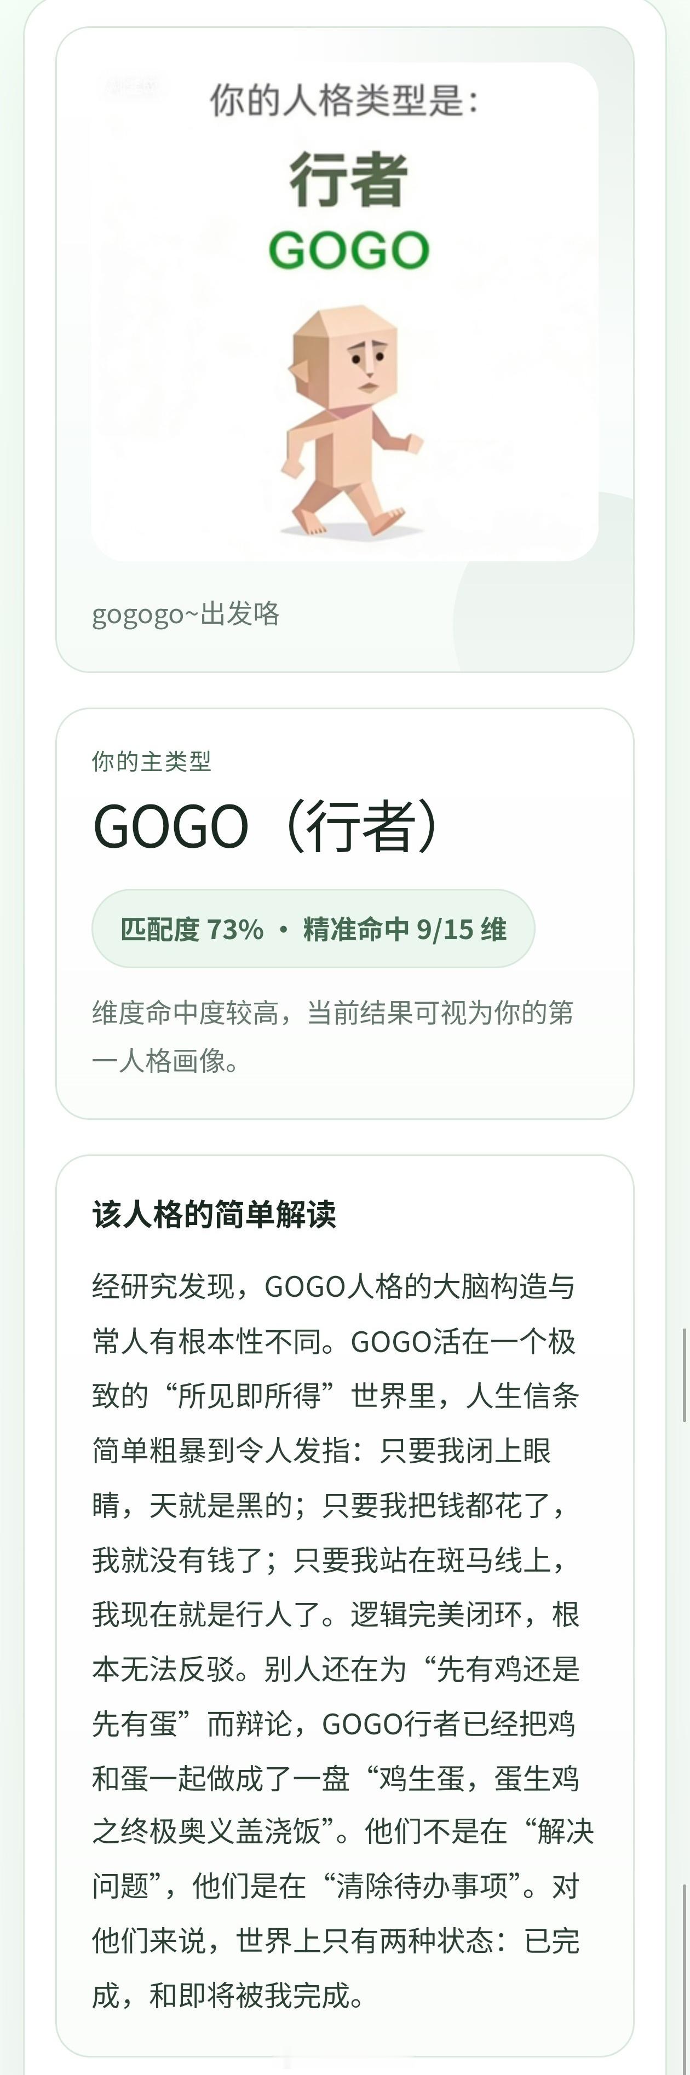Select the green 行者 title text
Viewport: 690px width, 2075px height.
(344, 183)
